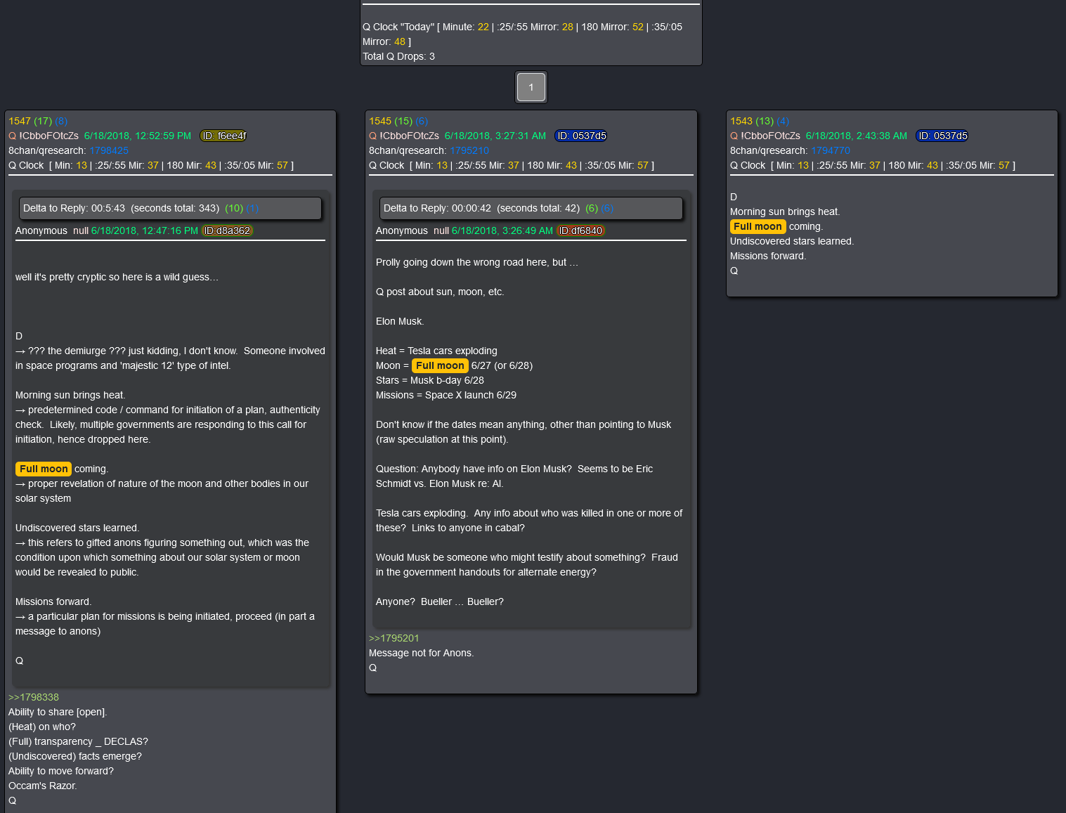Click !CbboFOtcZs tripcode in post 1547
1066x813 pixels.
48,136
